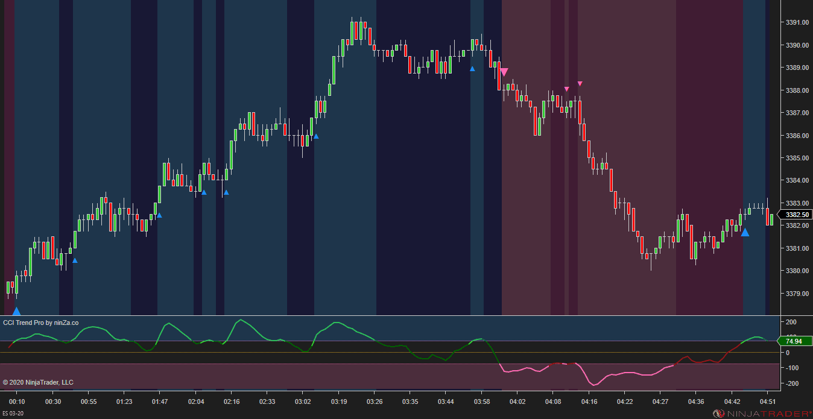Select the 03:35 time label

coord(410,402)
